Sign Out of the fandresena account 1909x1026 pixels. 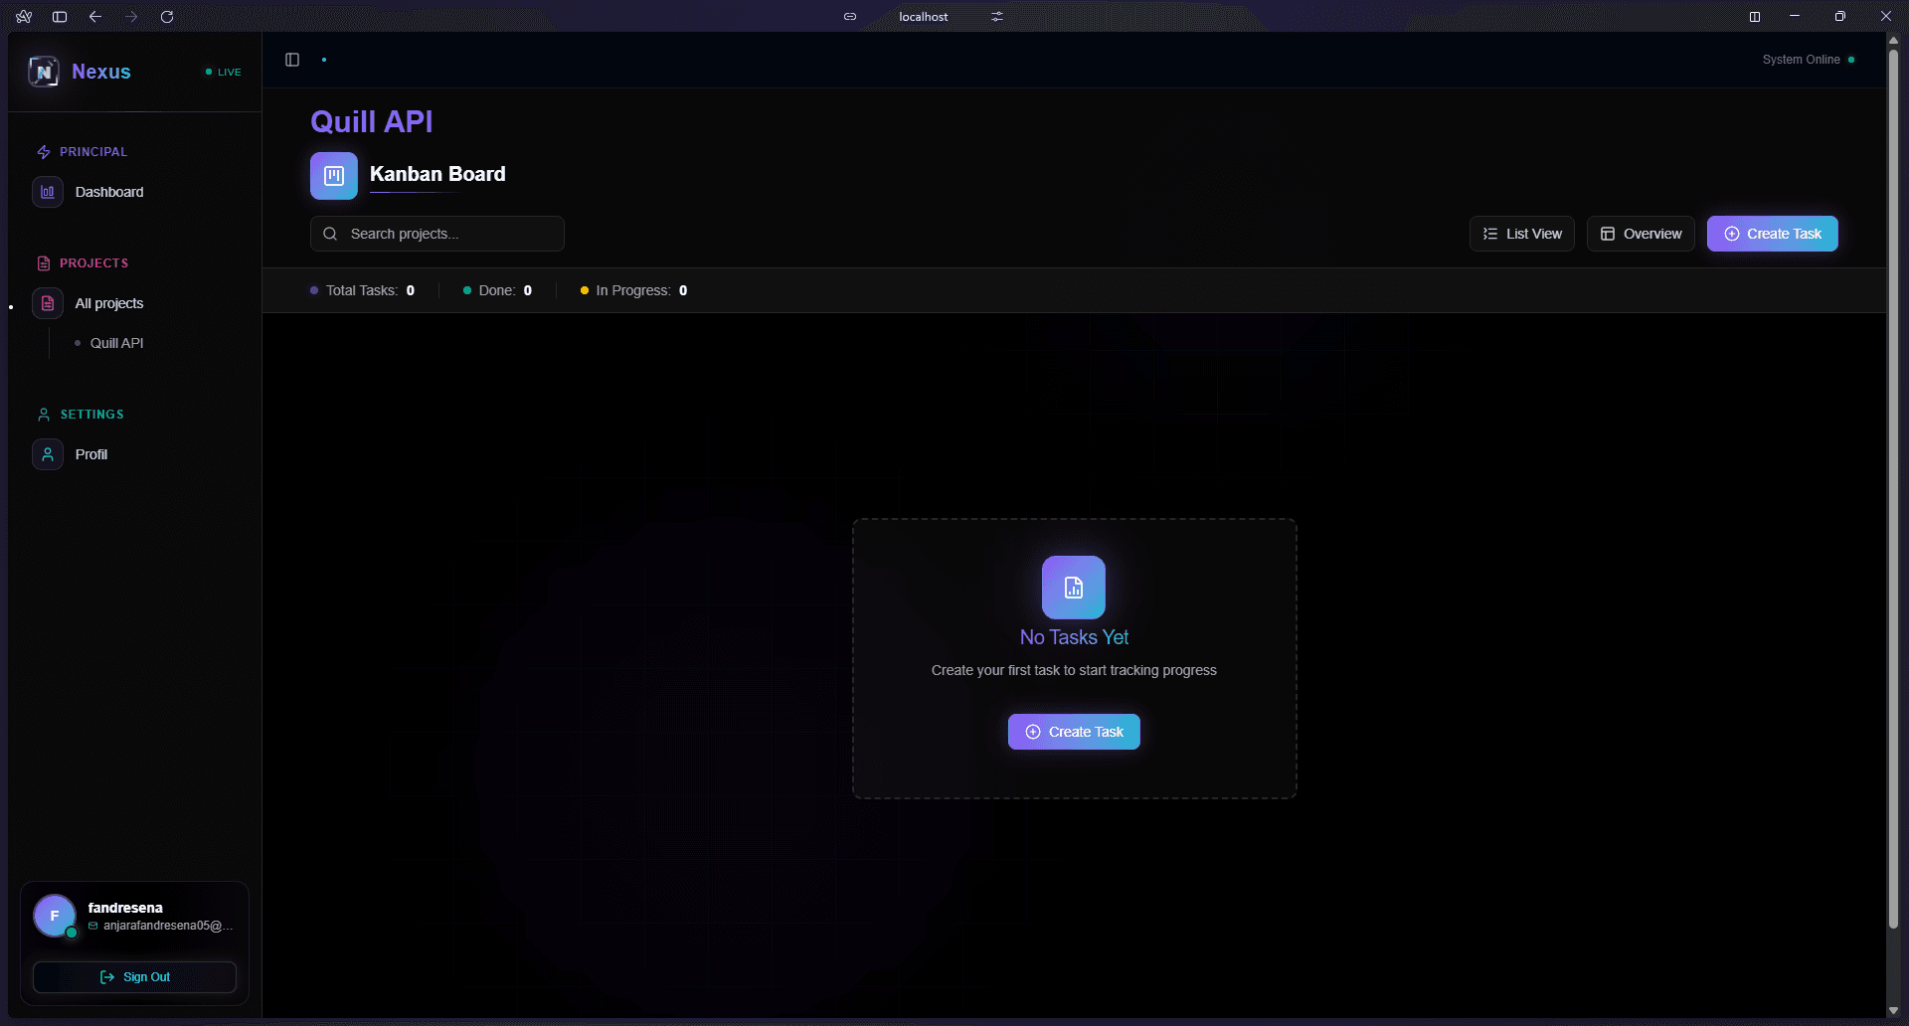pos(134,977)
